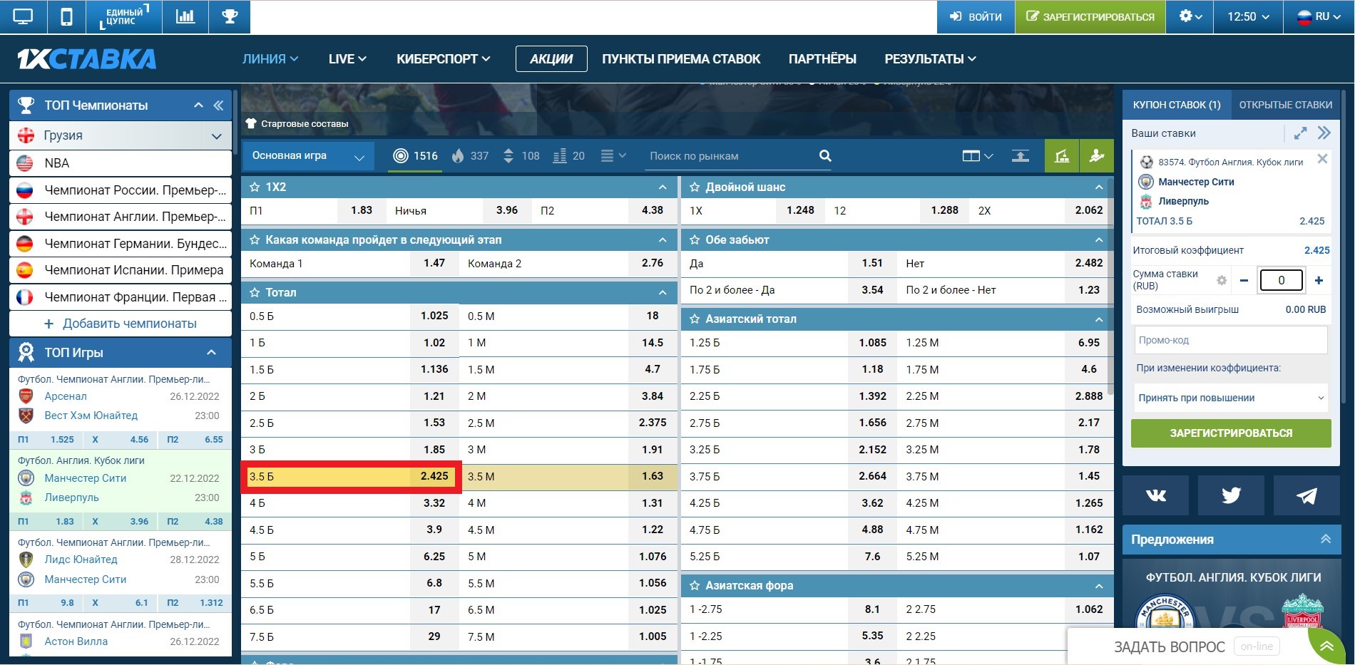
Task: Switch to the desktop version monitor icon
Action: [x=23, y=16]
